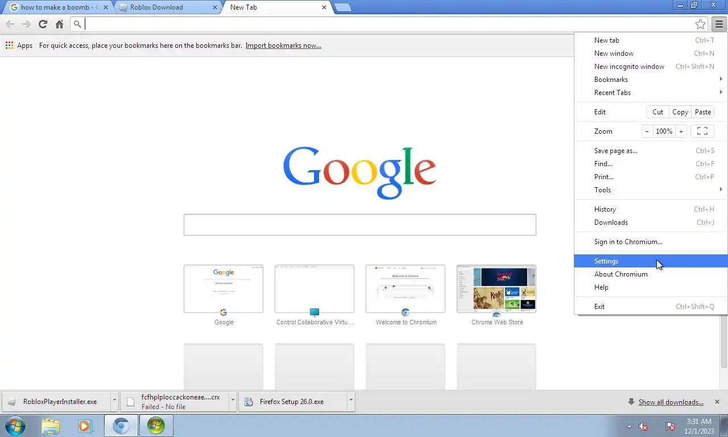Open the home page via house icon
Screen dimensions: 728x437
[x=59, y=24]
